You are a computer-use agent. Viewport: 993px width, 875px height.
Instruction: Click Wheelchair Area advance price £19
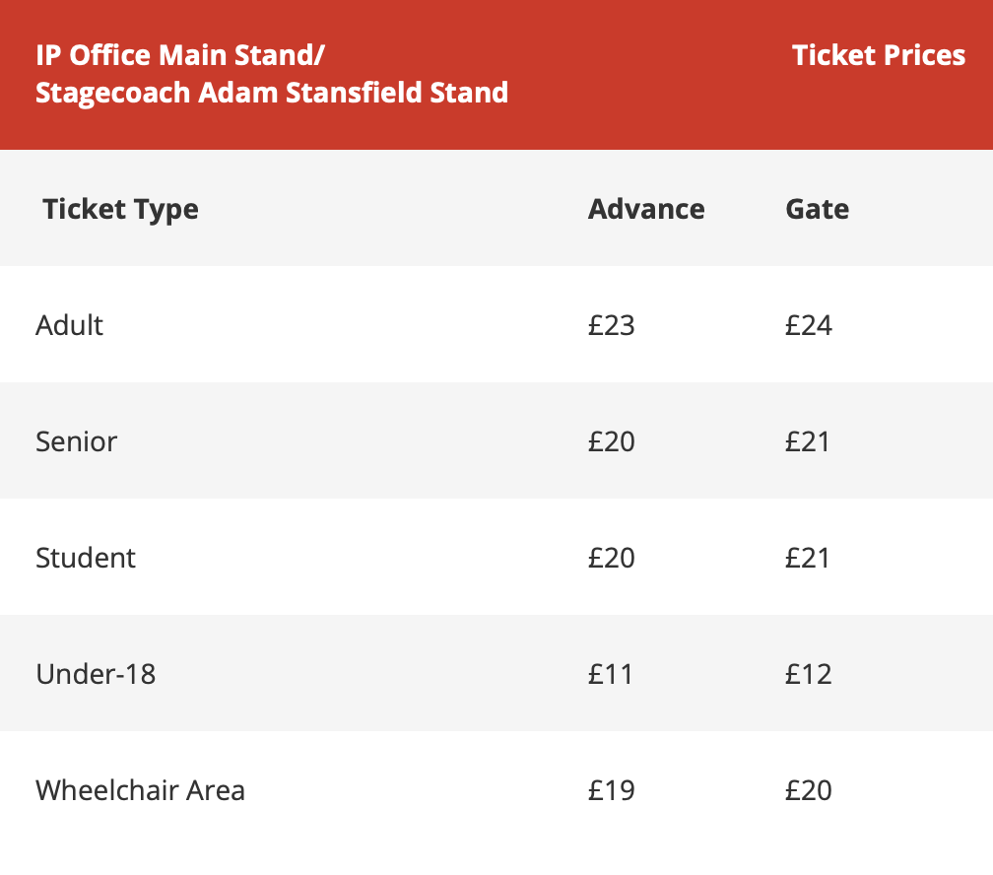click(611, 790)
